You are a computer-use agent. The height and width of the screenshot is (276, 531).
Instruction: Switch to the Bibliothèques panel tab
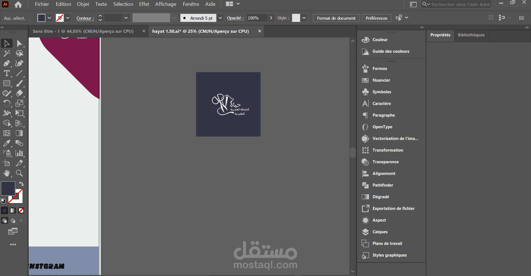pos(471,35)
